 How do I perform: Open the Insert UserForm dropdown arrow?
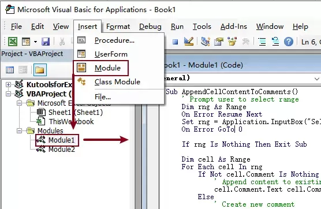(35, 42)
